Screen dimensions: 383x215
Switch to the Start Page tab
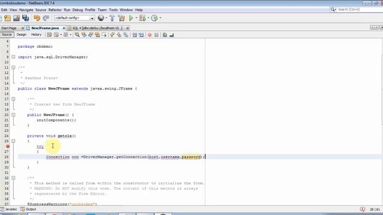(x=9, y=28)
